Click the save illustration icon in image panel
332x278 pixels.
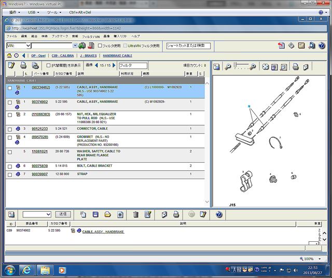(x=216, y=67)
